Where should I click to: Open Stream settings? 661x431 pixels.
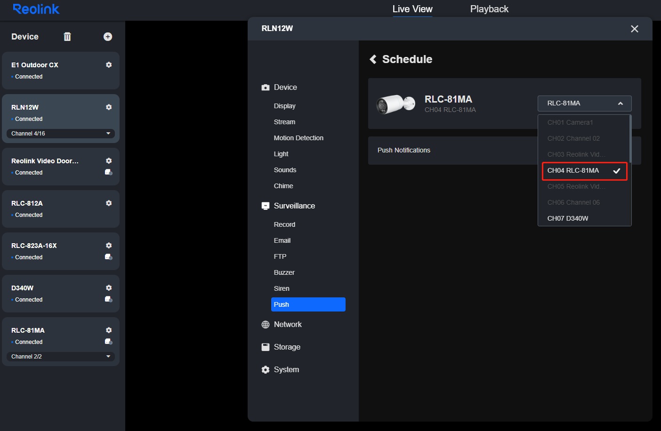pos(285,122)
